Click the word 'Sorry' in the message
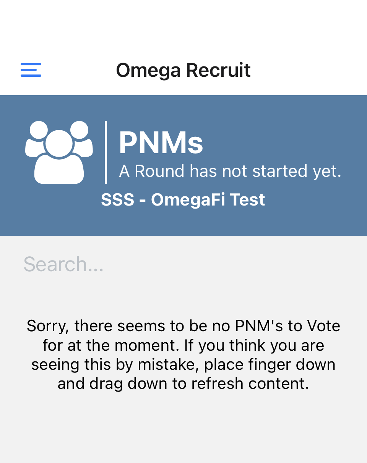 point(47,326)
